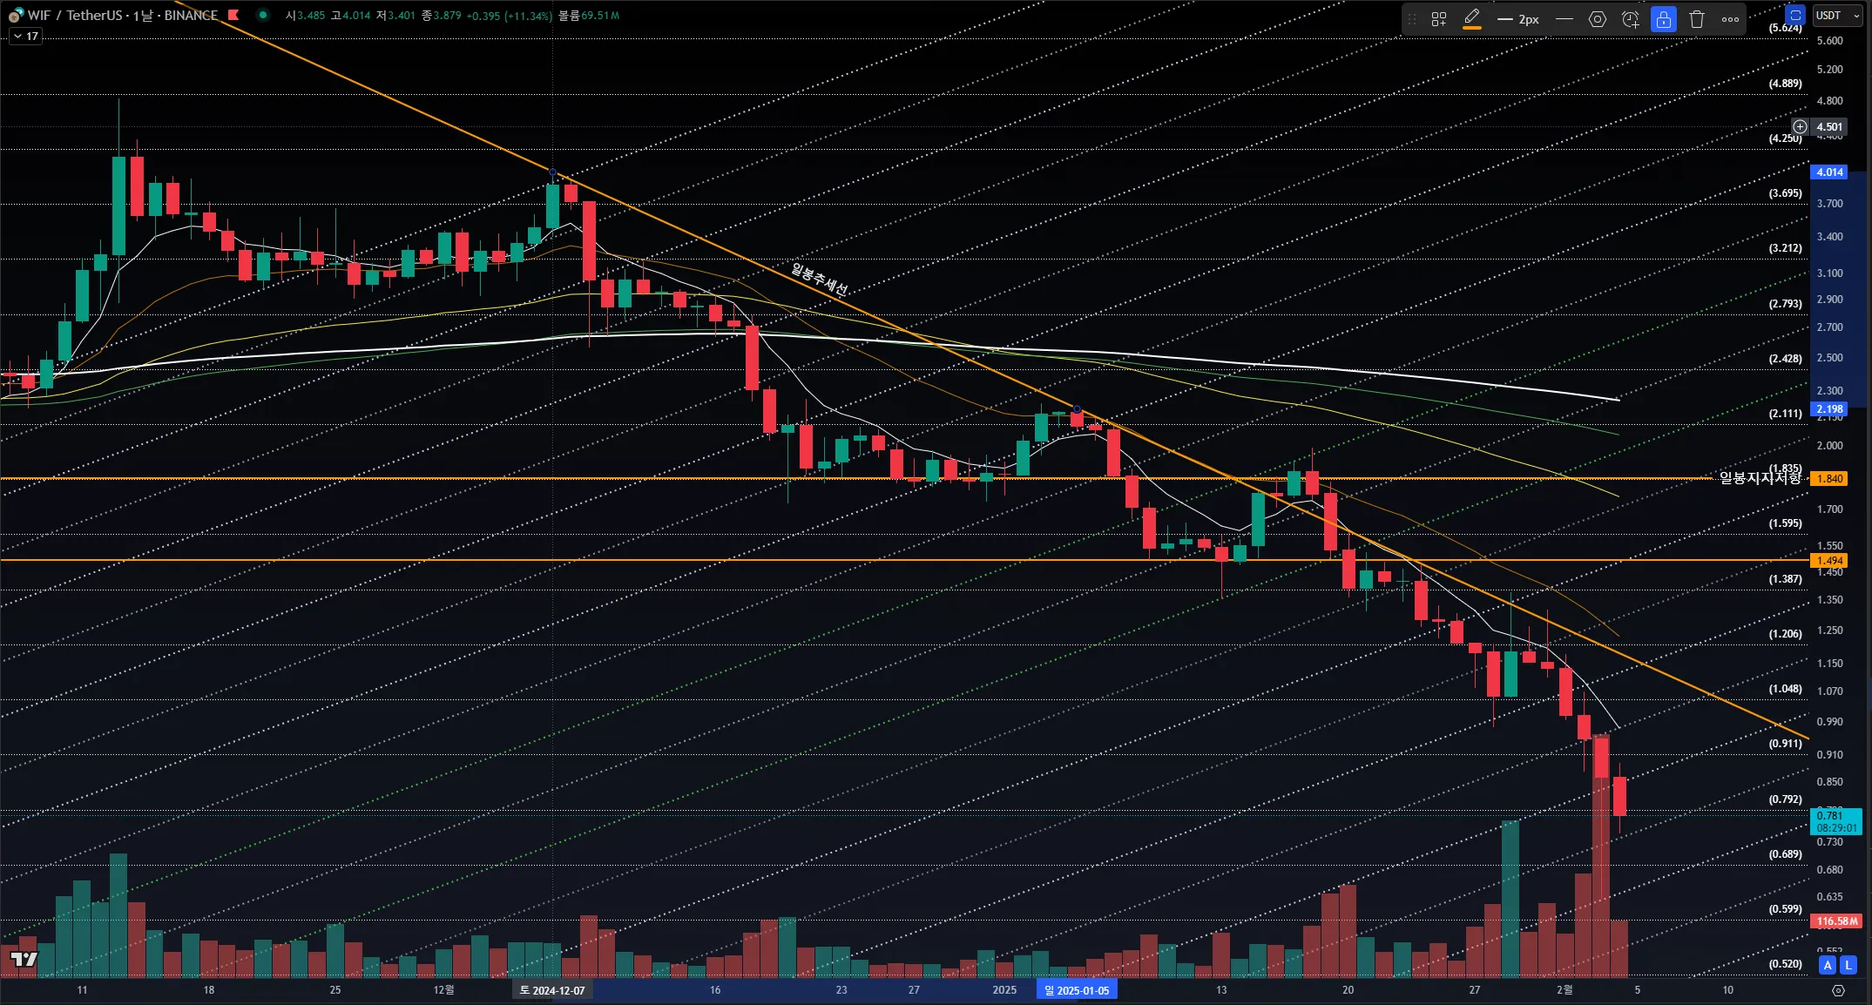This screenshot has height=1005, width=1872.
Task: Open the line style selector
Action: 1565,19
